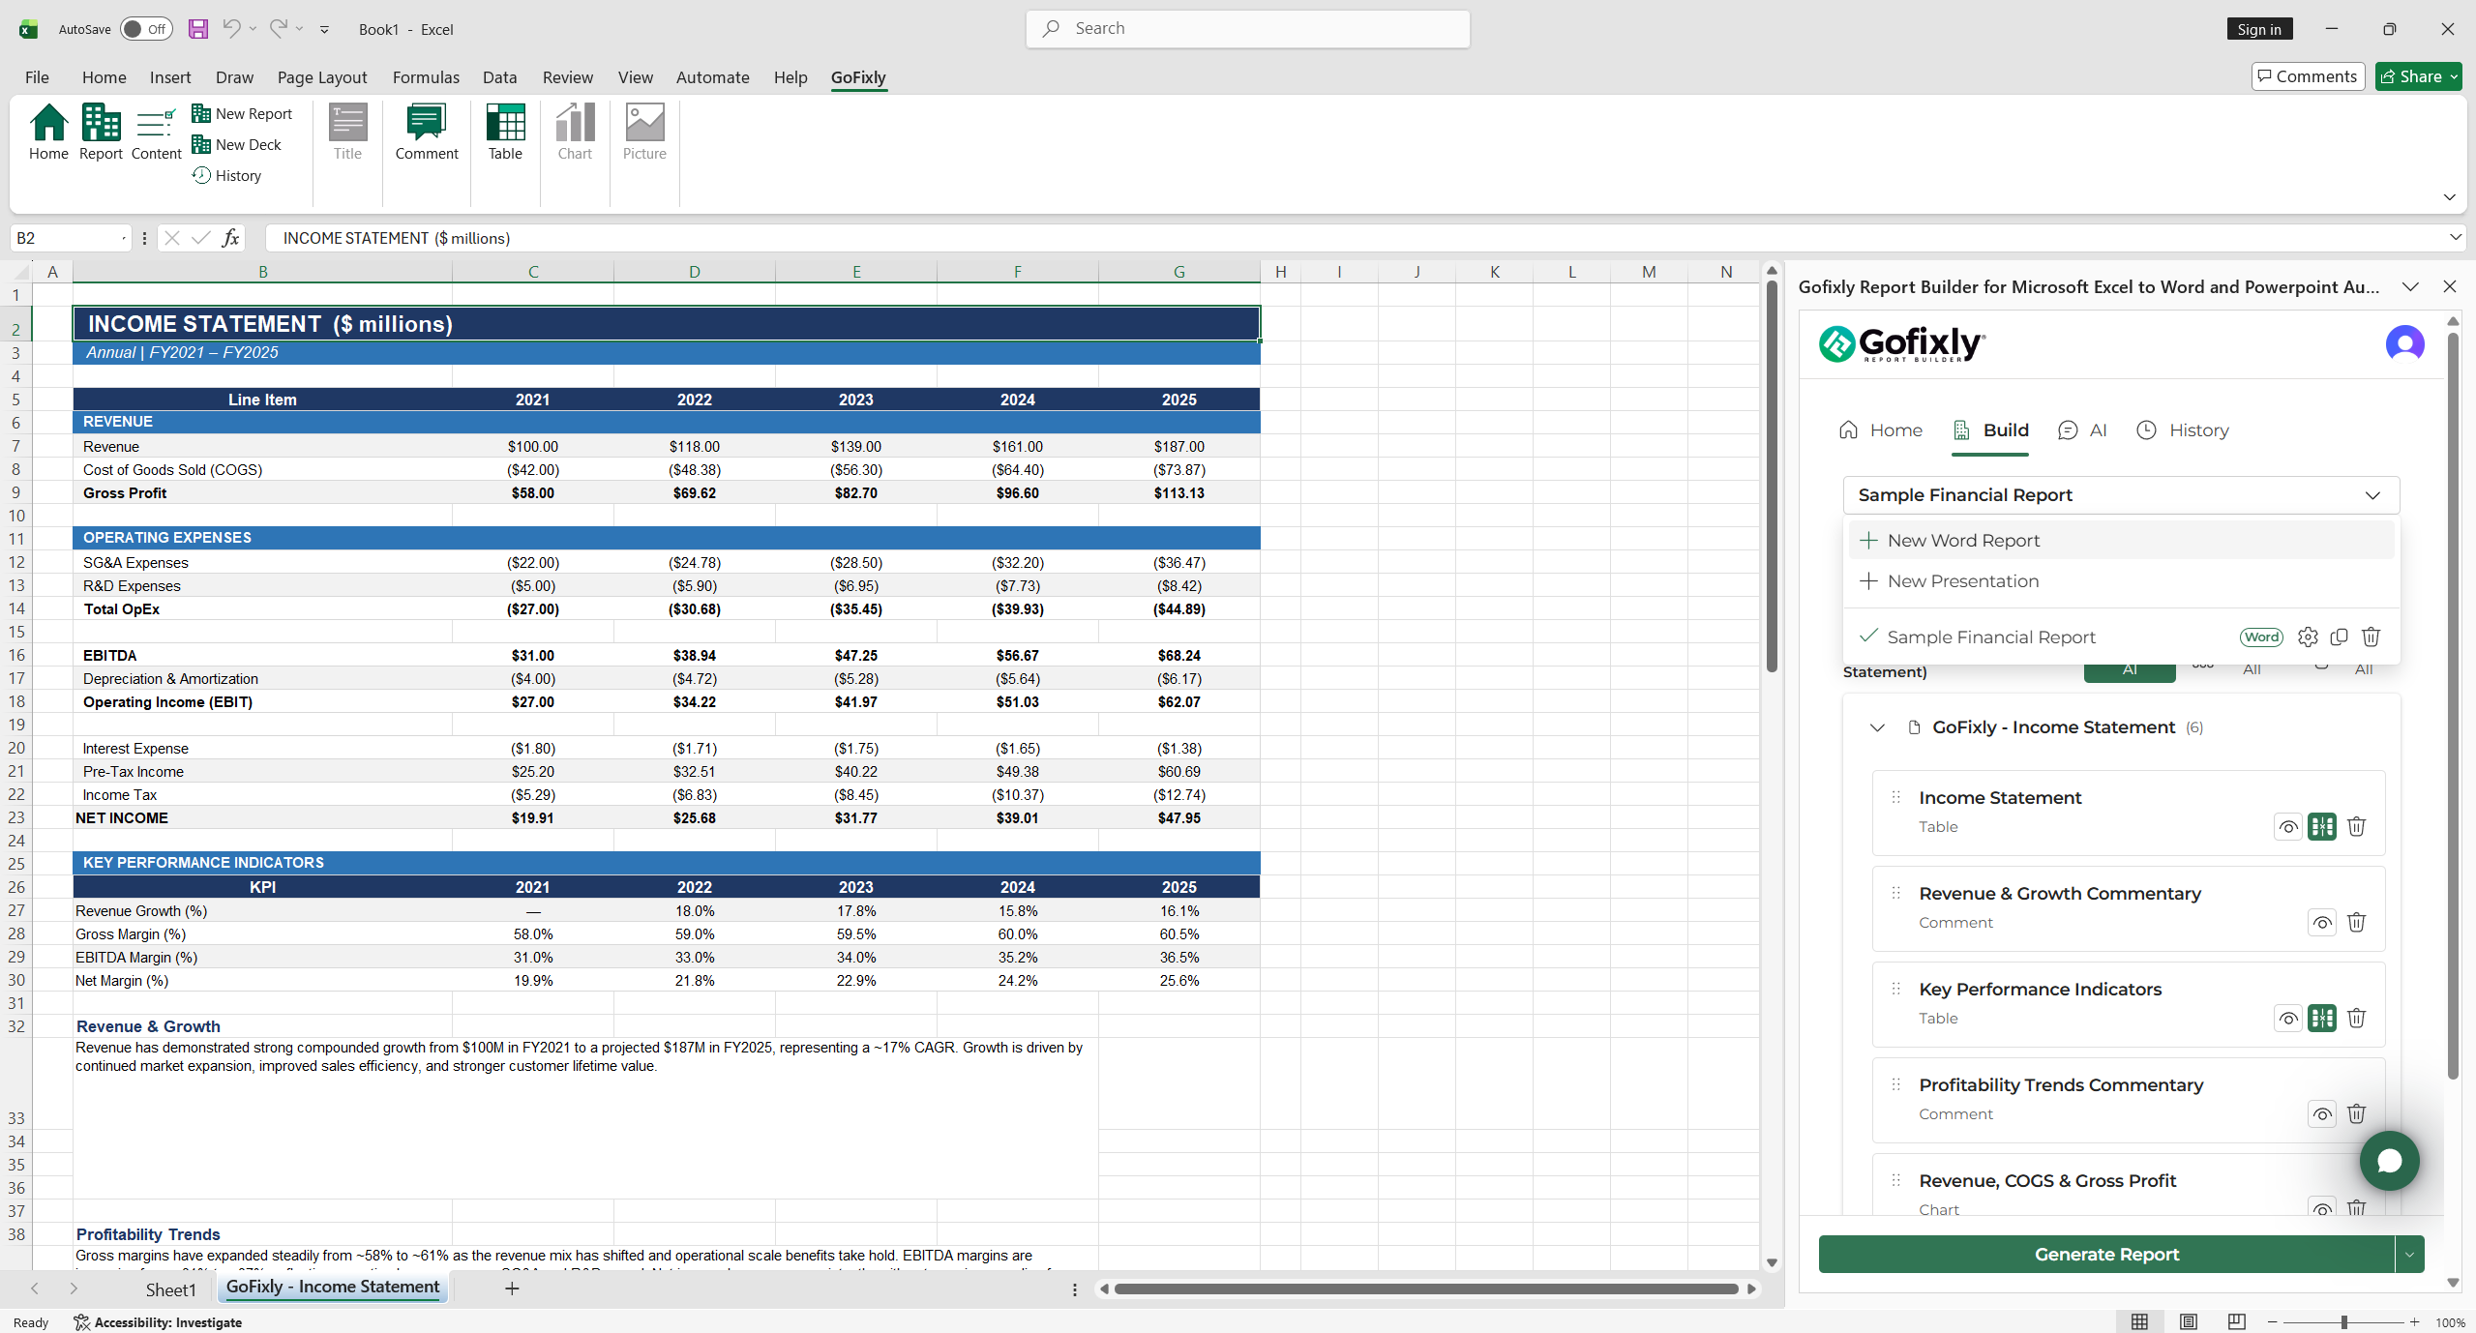Choose New Word Report option
This screenshot has width=2476, height=1333.
(2121, 540)
